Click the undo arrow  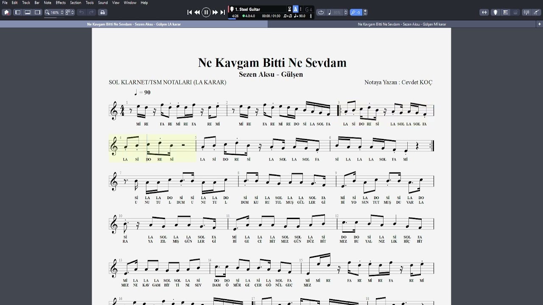81,12
